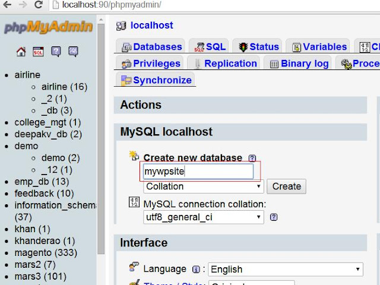Open the Synchronize tab
Viewport: 380px width, 285px height.
[x=156, y=80]
